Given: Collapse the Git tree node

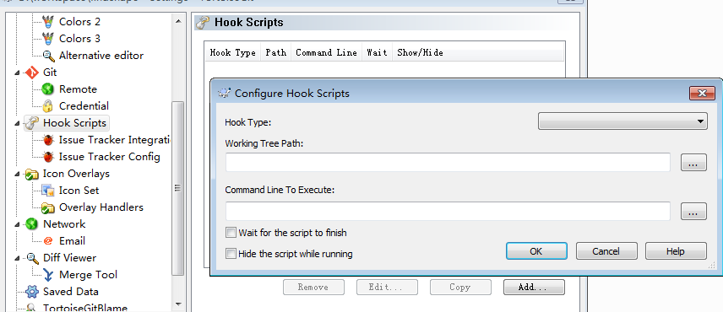Looking at the screenshot, I should [18, 73].
